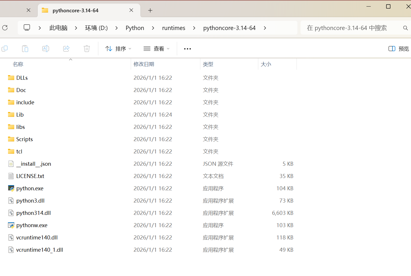Screen dimensions: 411x276
Task: Paste clipboard contents using the paste icon
Action: click(x=25, y=49)
